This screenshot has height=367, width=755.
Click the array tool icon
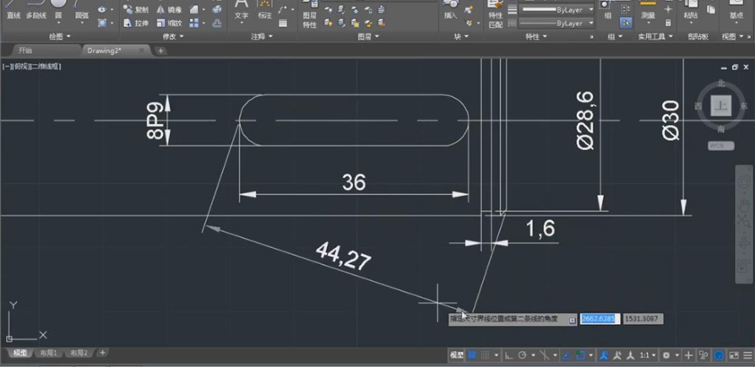click(x=194, y=23)
